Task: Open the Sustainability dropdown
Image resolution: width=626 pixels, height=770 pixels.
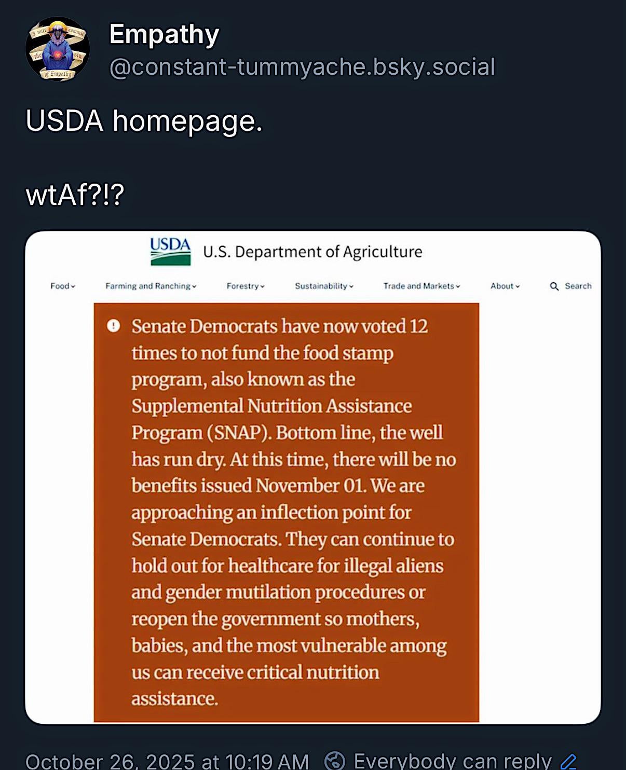Action: coord(324,286)
